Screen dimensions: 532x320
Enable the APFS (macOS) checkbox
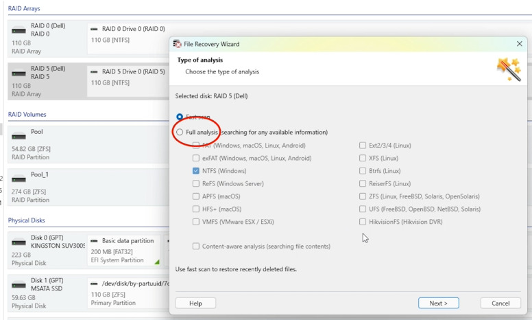pyautogui.click(x=196, y=196)
